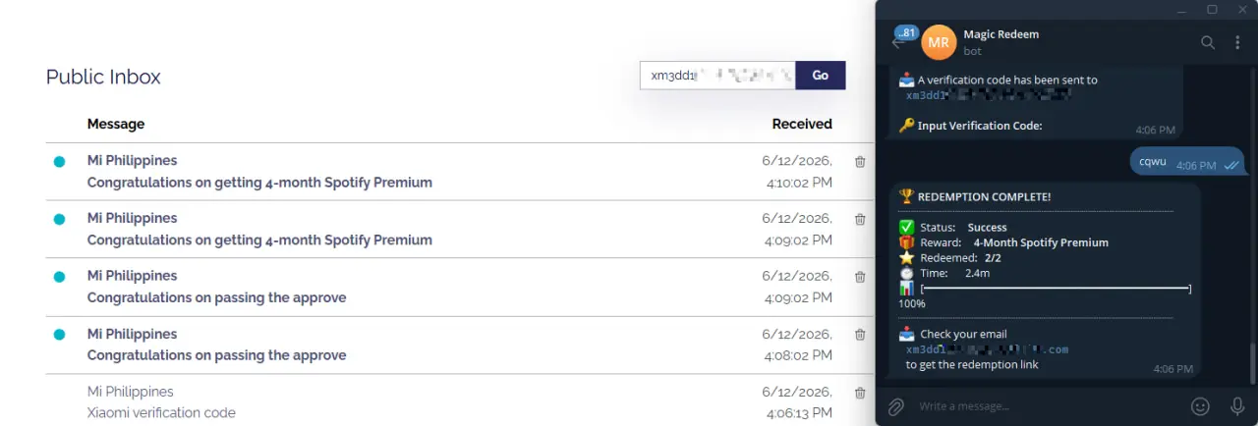Open the Magic Redeem bot profile avatar

(939, 42)
